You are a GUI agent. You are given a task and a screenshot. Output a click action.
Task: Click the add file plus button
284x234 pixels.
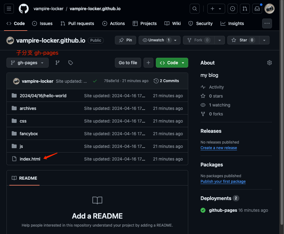pos(148,63)
